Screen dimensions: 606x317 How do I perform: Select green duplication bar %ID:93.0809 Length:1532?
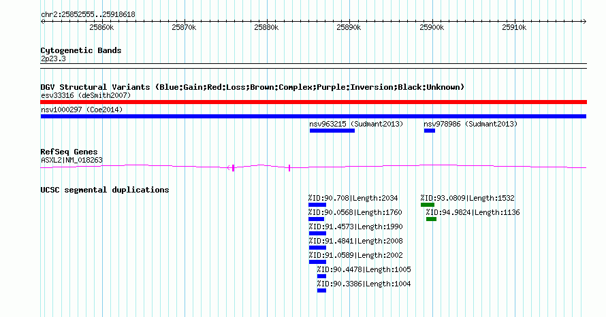pos(428,205)
